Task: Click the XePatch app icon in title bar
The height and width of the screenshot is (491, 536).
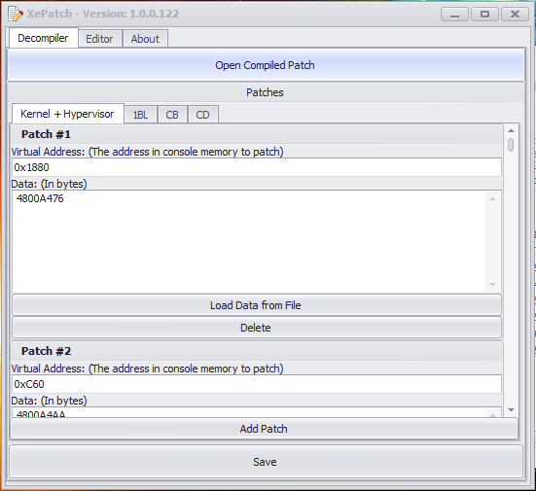Action: click(x=16, y=14)
